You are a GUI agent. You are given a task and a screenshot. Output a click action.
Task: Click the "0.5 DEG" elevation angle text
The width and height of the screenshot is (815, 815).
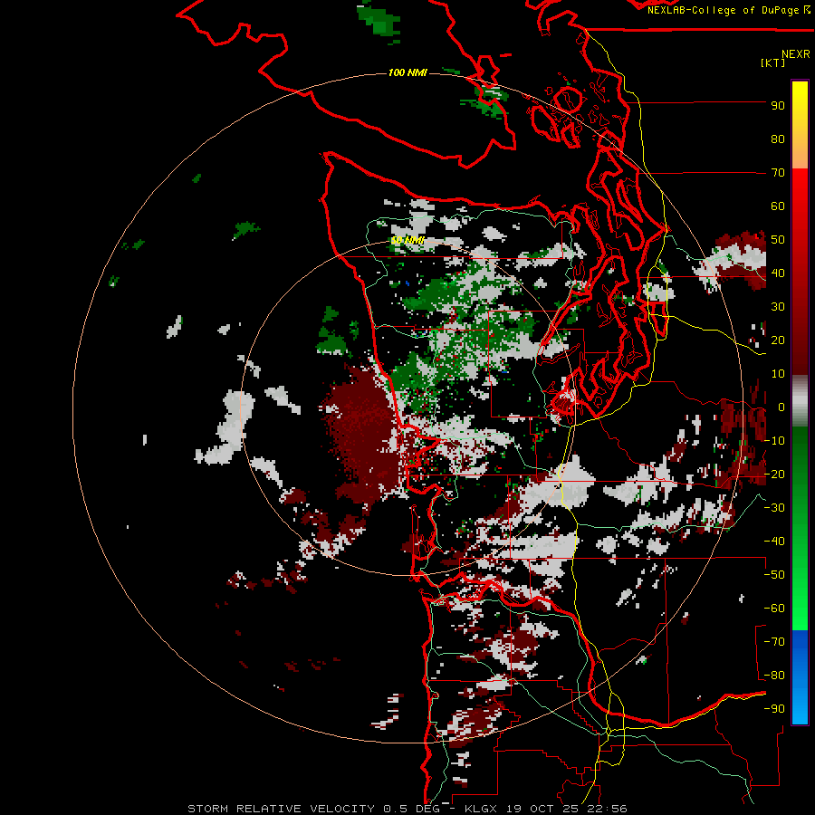[x=412, y=809]
